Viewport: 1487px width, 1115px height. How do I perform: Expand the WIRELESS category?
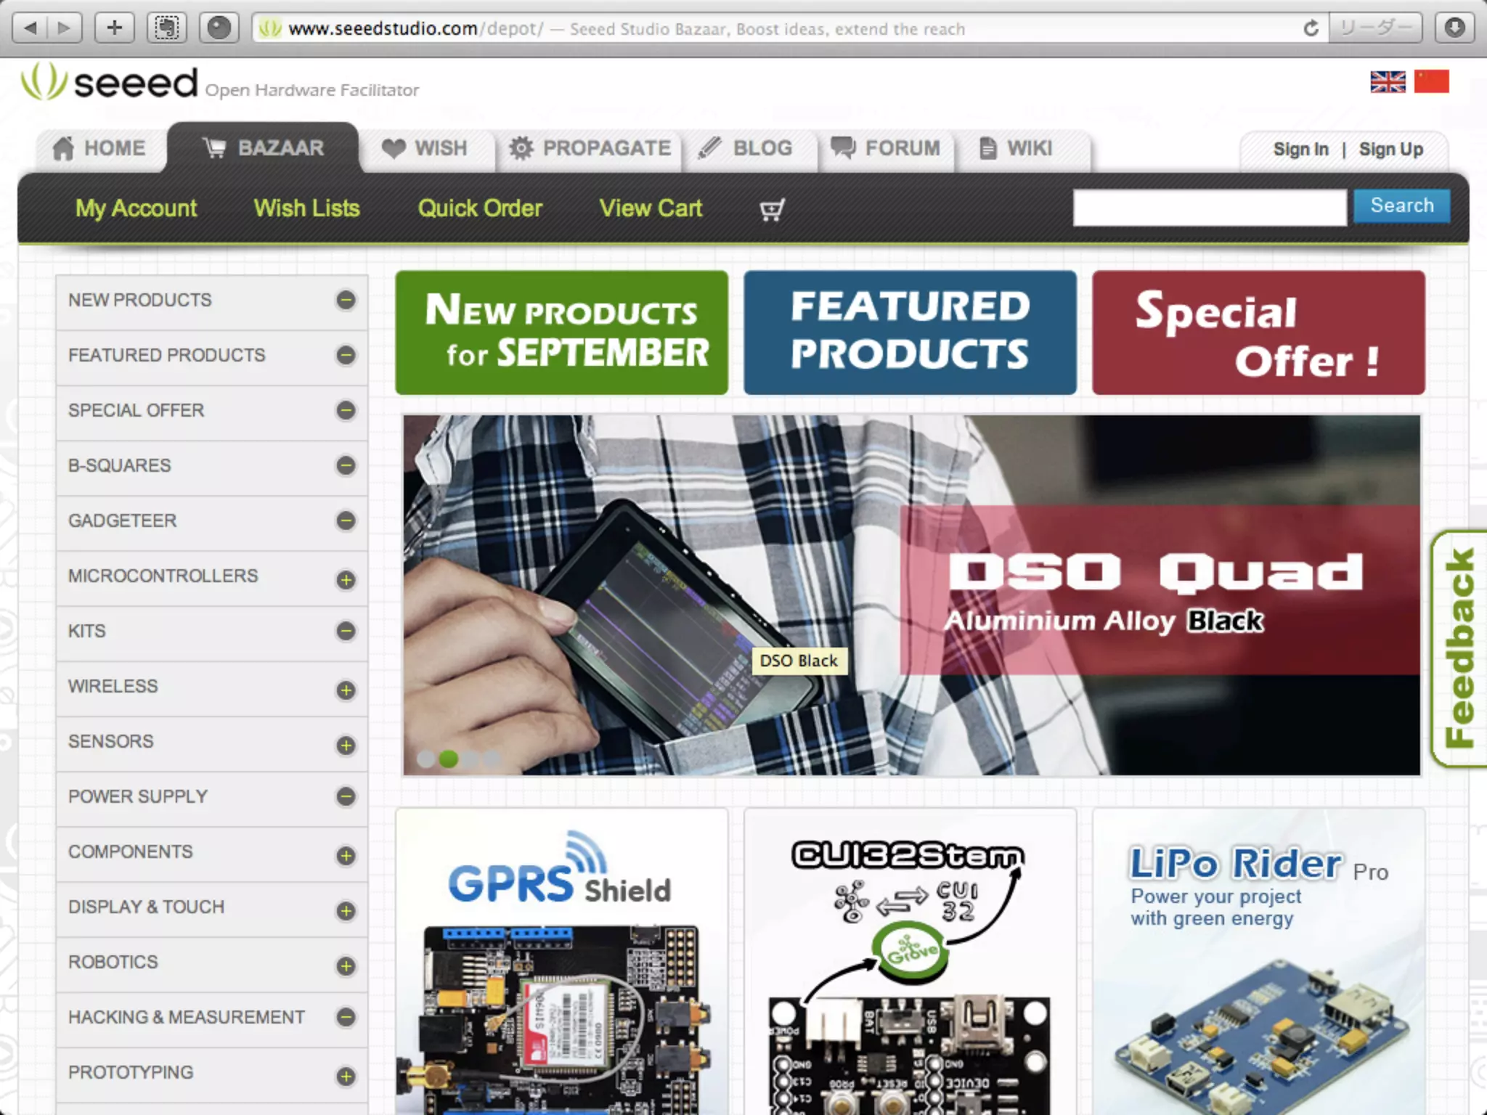[346, 690]
